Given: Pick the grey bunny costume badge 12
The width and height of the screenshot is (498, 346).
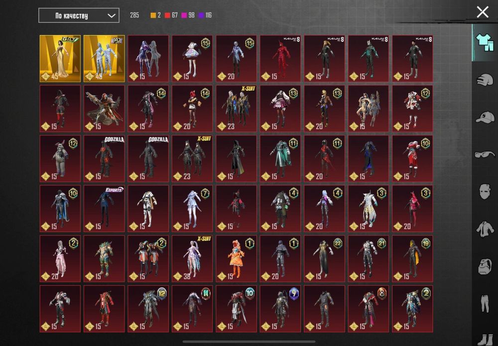Looking at the screenshot, I should (x=60, y=159).
